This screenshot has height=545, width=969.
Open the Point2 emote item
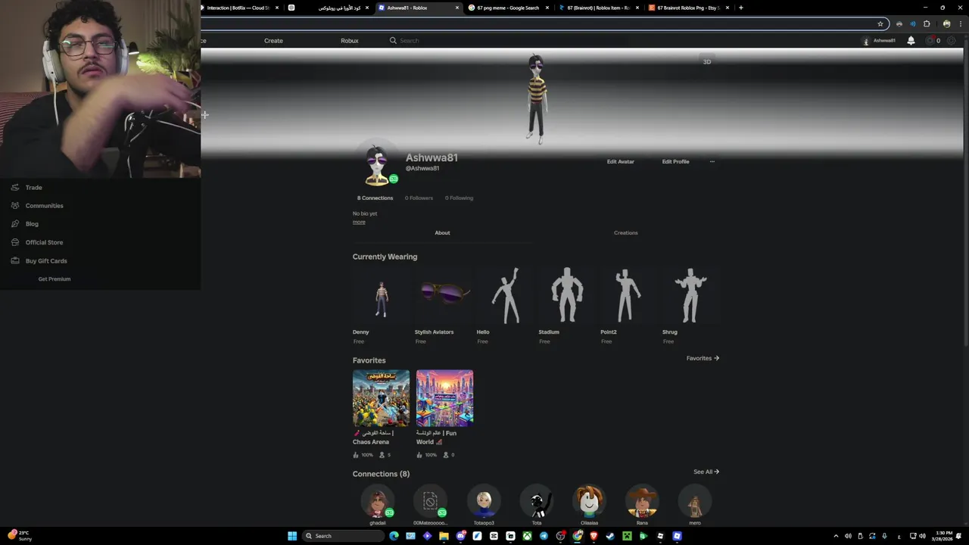(629, 294)
